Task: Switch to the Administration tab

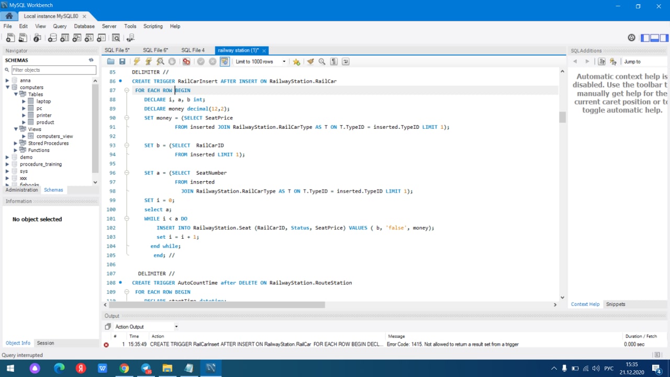Action: coord(22,190)
